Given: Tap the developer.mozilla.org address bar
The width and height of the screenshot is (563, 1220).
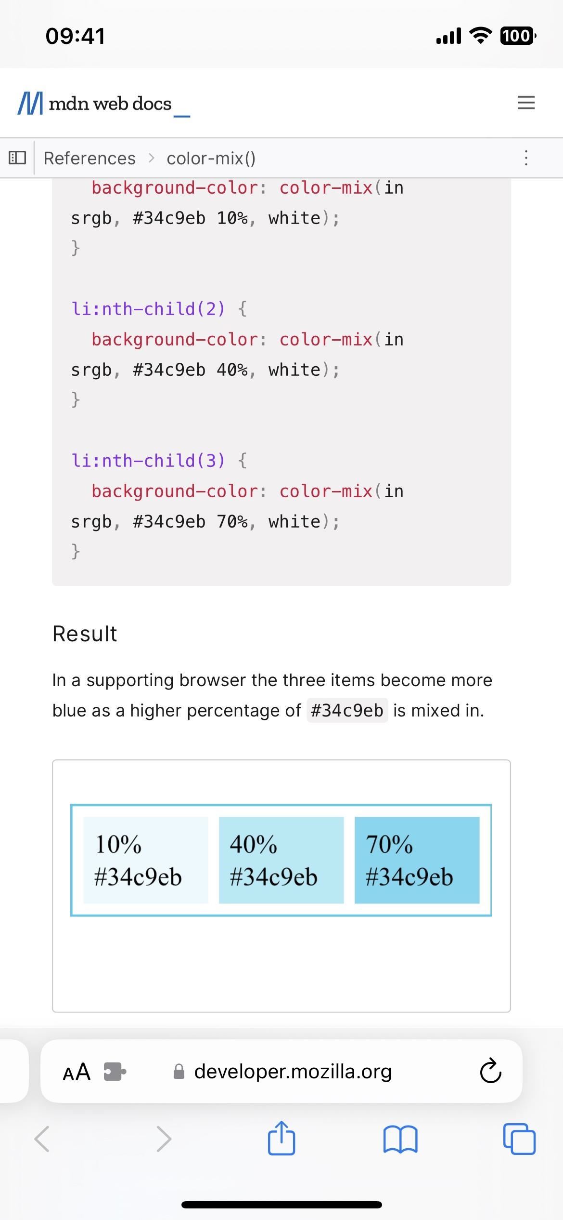Looking at the screenshot, I should (x=281, y=1072).
